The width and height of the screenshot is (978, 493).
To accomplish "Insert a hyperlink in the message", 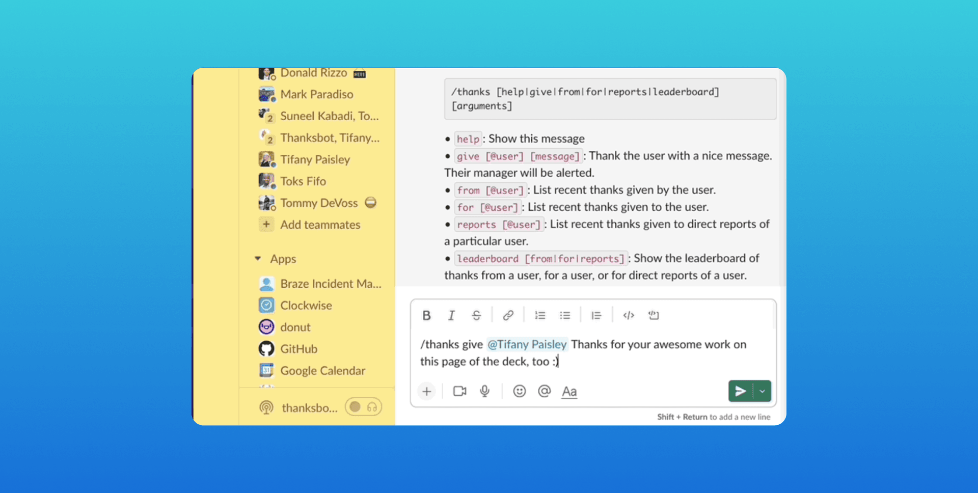I will (x=508, y=315).
